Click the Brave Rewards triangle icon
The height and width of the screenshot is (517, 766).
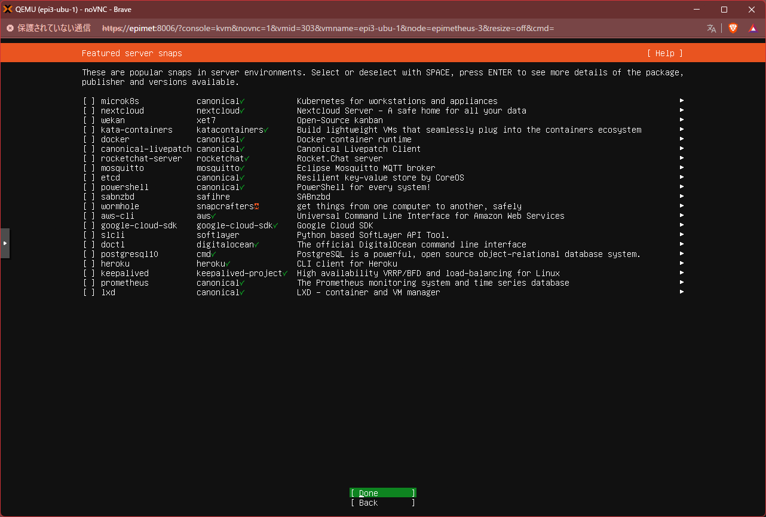coord(753,28)
